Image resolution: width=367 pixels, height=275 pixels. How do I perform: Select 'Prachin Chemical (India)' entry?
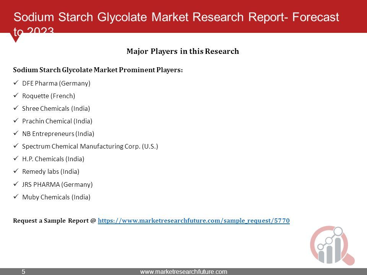[57, 121]
